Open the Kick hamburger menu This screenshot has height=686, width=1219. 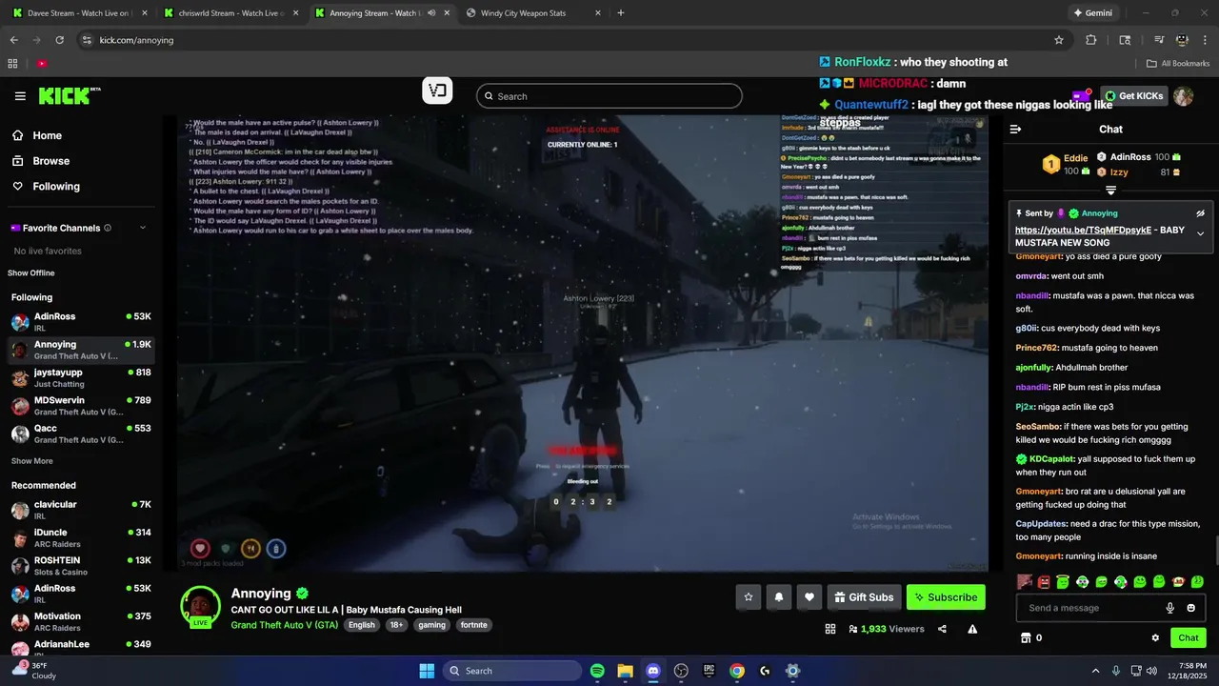point(20,96)
